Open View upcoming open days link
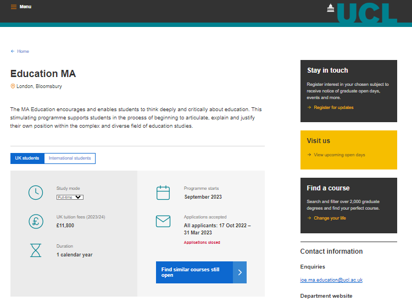The width and height of the screenshot is (412, 301). point(339,155)
